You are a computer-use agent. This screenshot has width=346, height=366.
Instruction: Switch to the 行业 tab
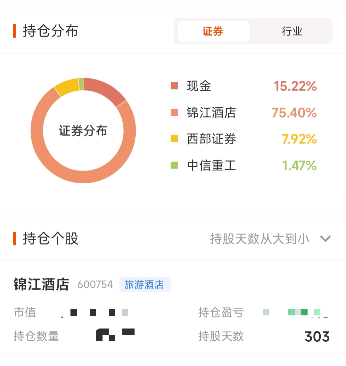(x=292, y=31)
